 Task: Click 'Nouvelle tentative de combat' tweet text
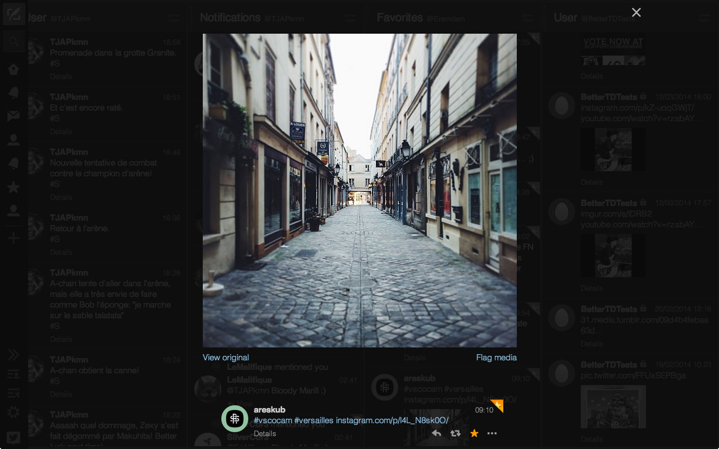click(x=103, y=168)
